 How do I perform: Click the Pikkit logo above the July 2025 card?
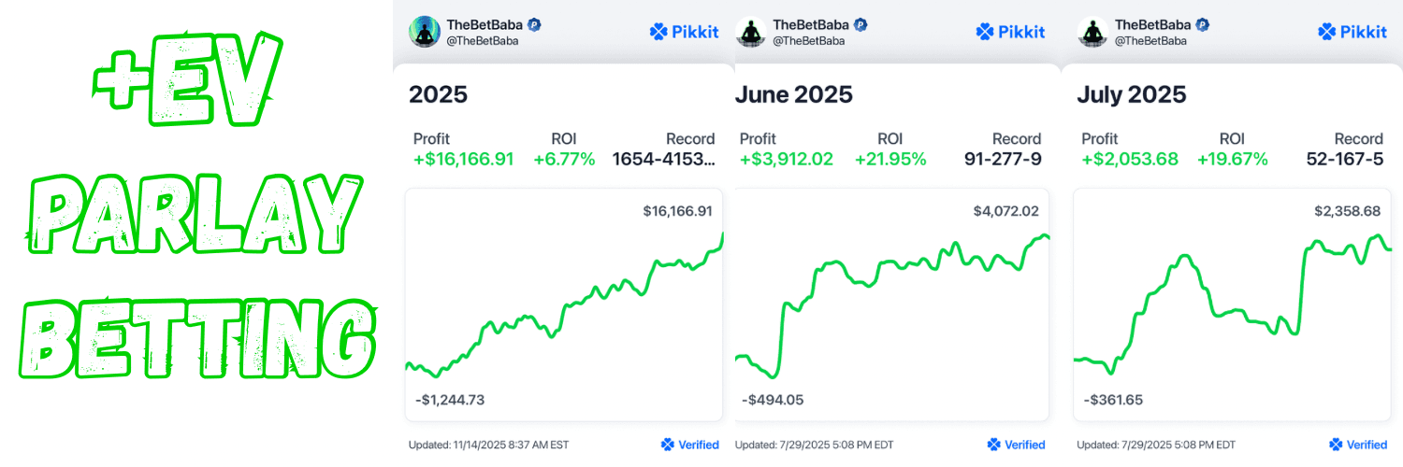click(1352, 32)
